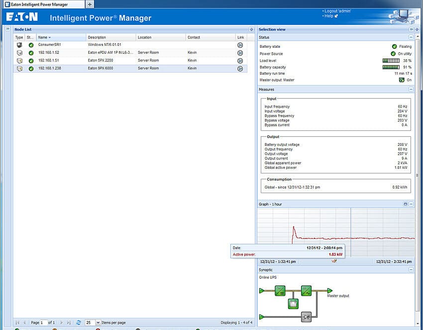This screenshot has height=330, width=423.
Task: Click the inverter DC/AC block in synoptic
Action: coord(306,291)
